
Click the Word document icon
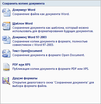pyautogui.click(x=6, y=12)
